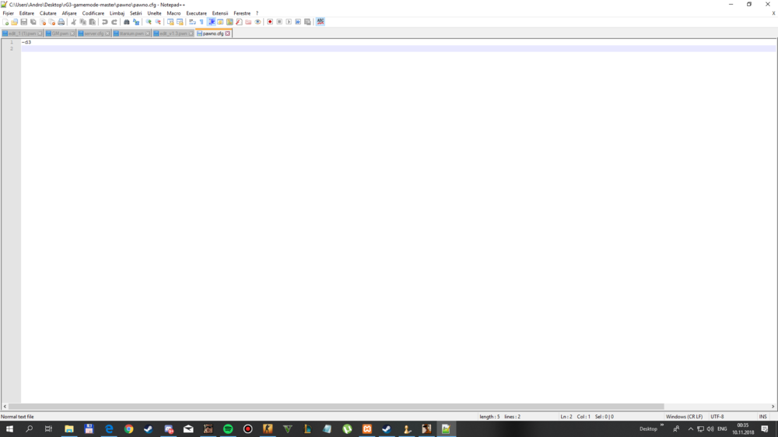
Task: Toggle the ABC spell check icon
Action: coord(321,22)
